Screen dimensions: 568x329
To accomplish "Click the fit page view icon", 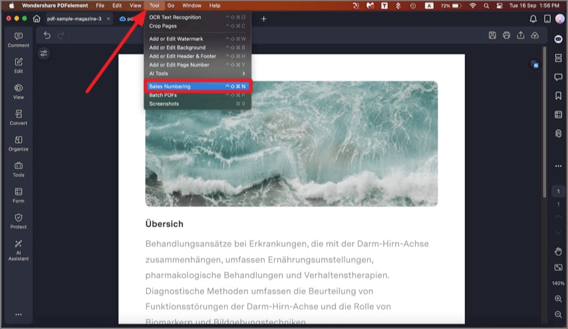I will pos(558,268).
